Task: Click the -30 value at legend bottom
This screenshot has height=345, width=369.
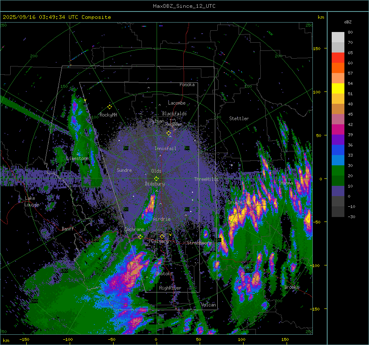Action: click(x=351, y=217)
